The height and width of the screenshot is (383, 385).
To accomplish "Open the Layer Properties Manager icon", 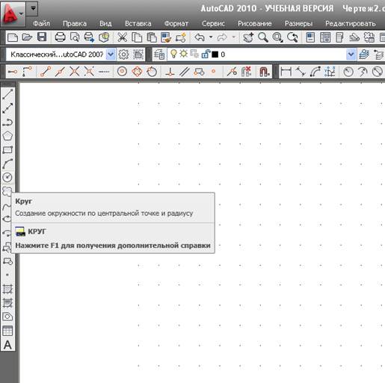I will tap(159, 55).
